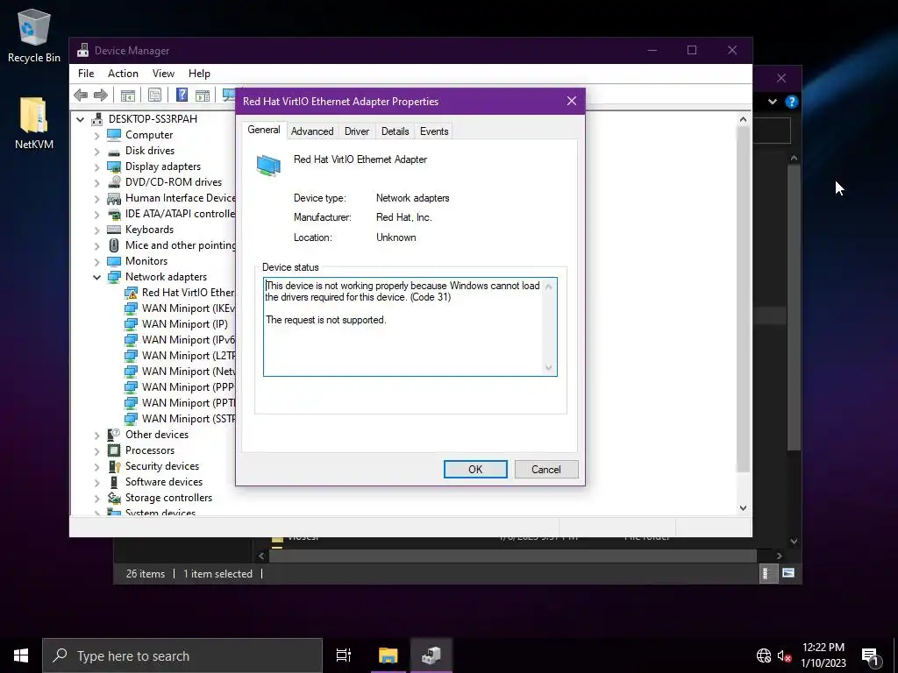Collapse the DESKTOP-SS3RPAH root node
This screenshot has height=673, width=898.
(80, 119)
